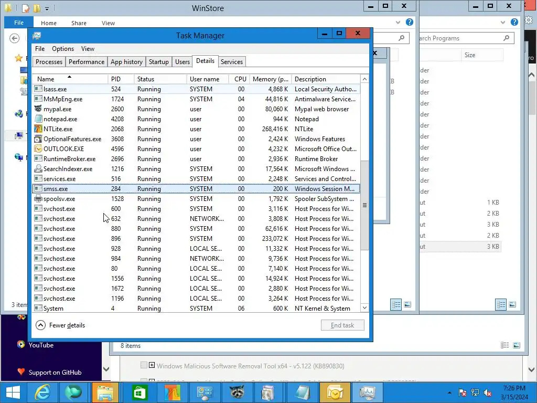Go back in WinStore explorer window
The image size is (537, 403).
pyautogui.click(x=14, y=38)
